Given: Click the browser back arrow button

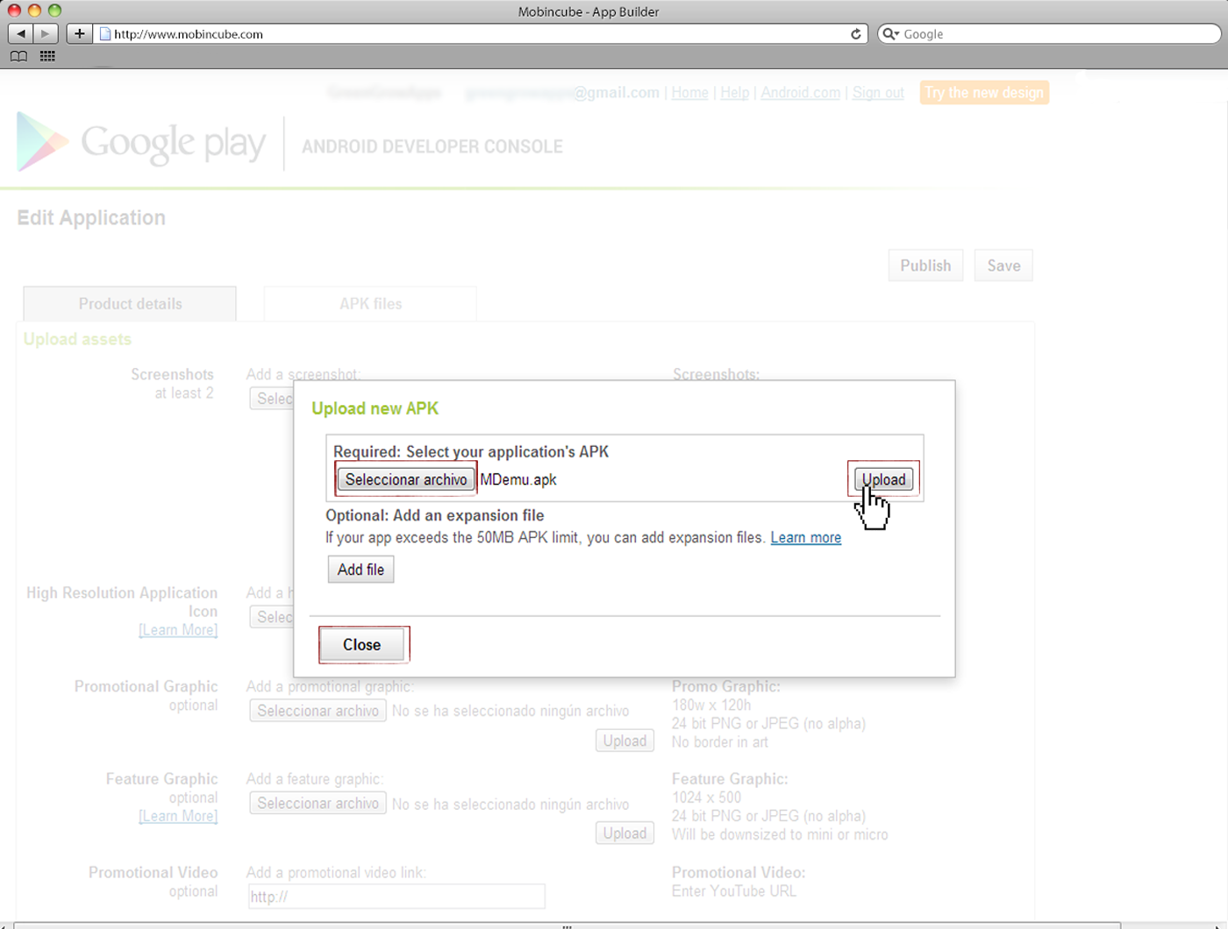Looking at the screenshot, I should (x=21, y=33).
